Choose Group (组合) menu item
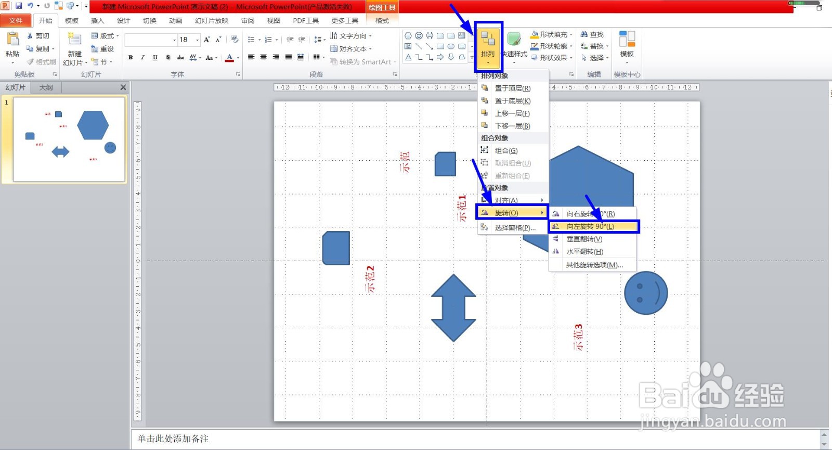 tap(513, 151)
